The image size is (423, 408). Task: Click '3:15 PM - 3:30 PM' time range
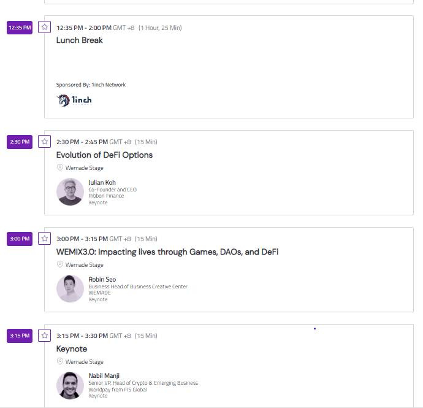pyautogui.click(x=82, y=336)
